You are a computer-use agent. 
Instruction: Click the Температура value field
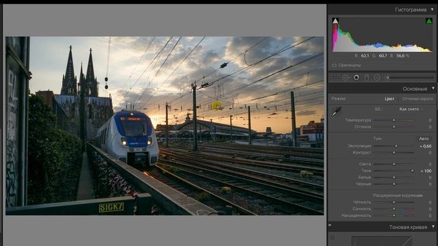click(x=430, y=120)
